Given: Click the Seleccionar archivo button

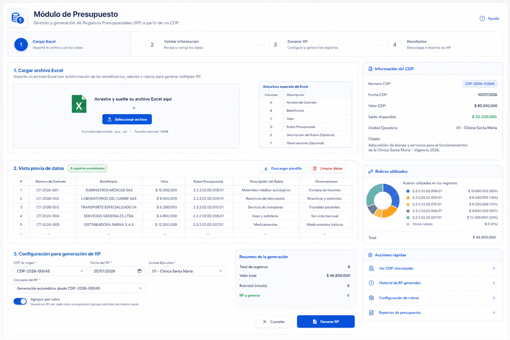Looking at the screenshot, I should click(127, 119).
